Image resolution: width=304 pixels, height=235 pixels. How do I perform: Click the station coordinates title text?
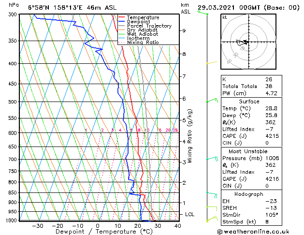coord(72,8)
